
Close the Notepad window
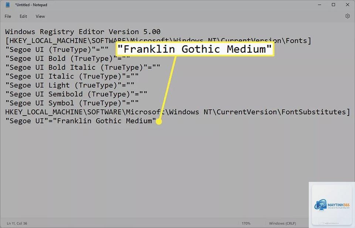click(347, 5)
